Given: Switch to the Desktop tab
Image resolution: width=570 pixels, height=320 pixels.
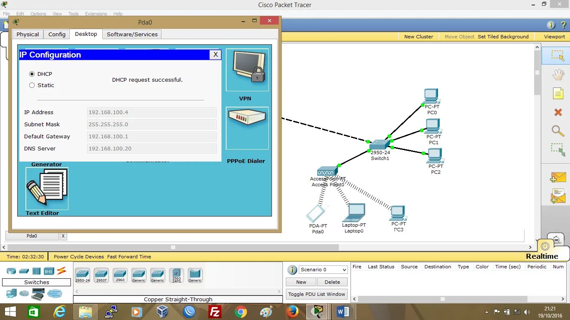Looking at the screenshot, I should pos(86,34).
